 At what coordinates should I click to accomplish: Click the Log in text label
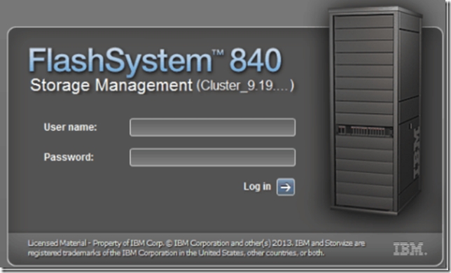point(257,186)
